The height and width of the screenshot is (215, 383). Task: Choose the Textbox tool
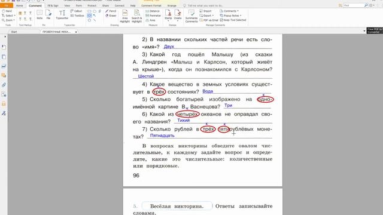(77, 16)
